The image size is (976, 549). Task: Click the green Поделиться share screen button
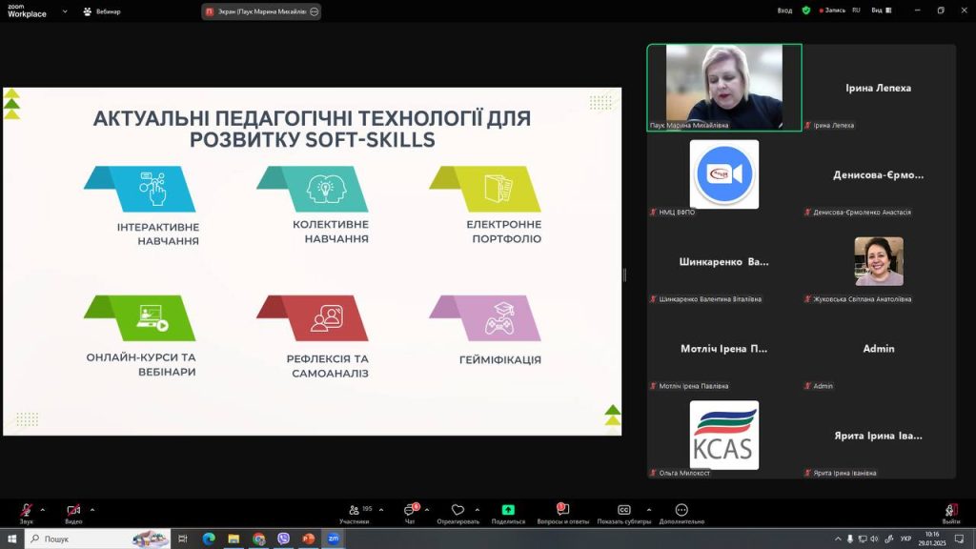[x=508, y=511]
